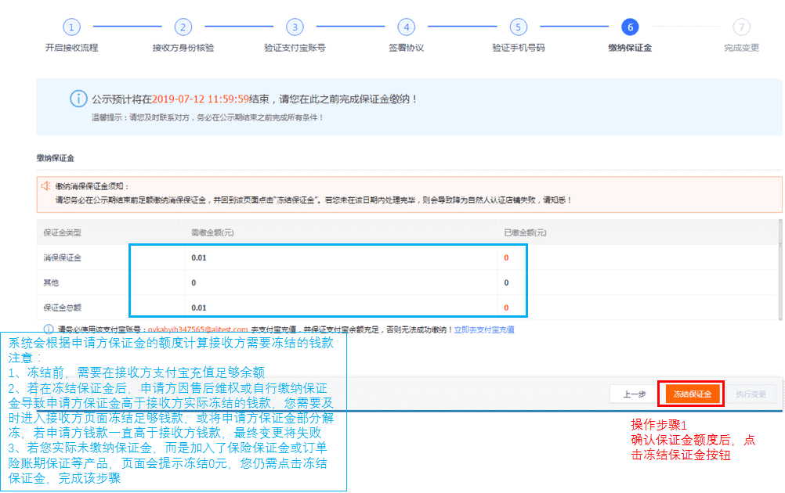Select the step 3 circle in progress bar

(295, 27)
